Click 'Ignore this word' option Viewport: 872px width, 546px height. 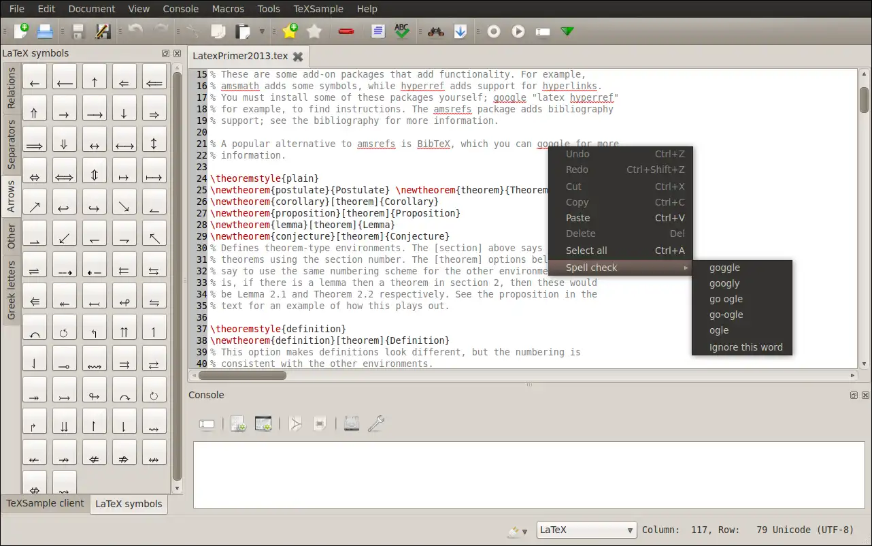tap(745, 347)
